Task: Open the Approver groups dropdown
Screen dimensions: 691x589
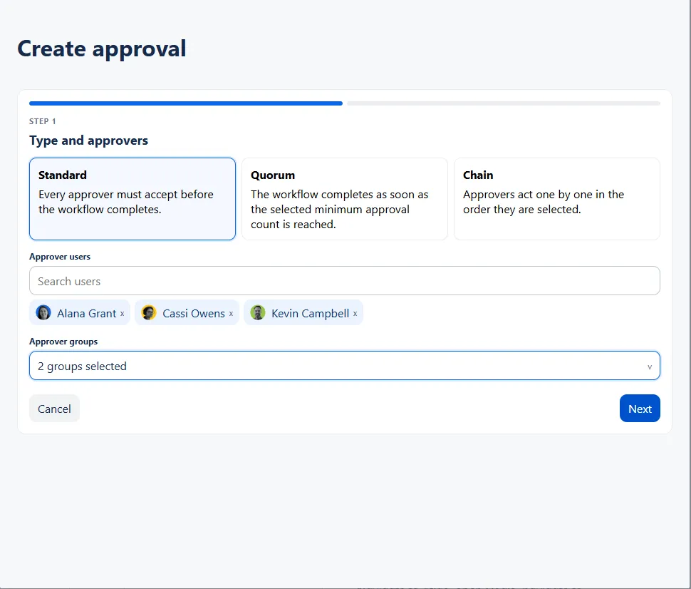Action: (345, 366)
